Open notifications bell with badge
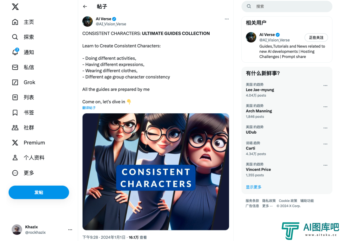This screenshot has width=343, height=241. coord(15,52)
